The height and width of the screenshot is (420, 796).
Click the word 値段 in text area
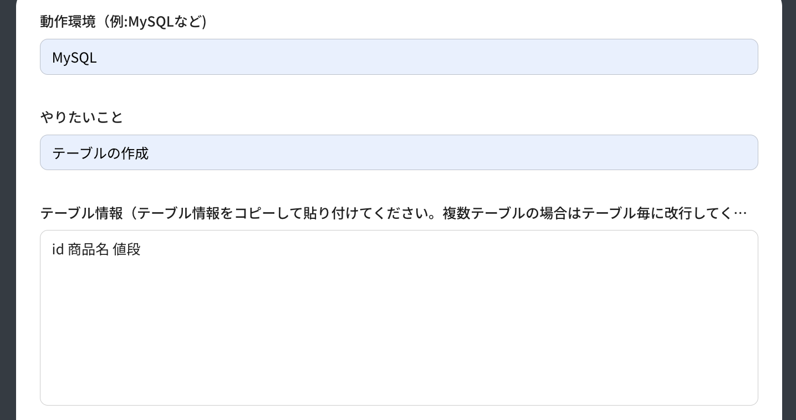126,249
